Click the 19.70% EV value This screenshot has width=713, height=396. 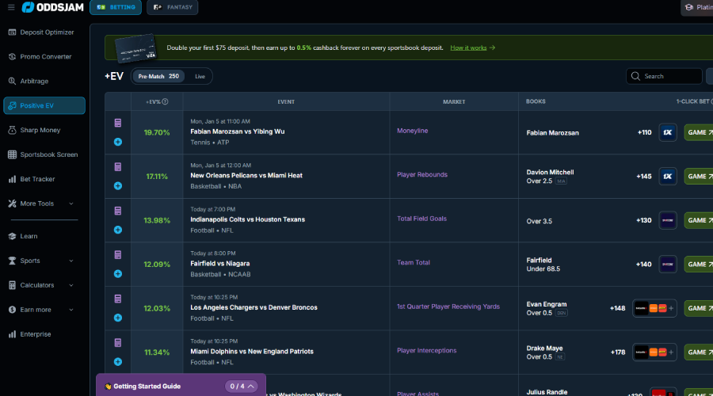[157, 133]
